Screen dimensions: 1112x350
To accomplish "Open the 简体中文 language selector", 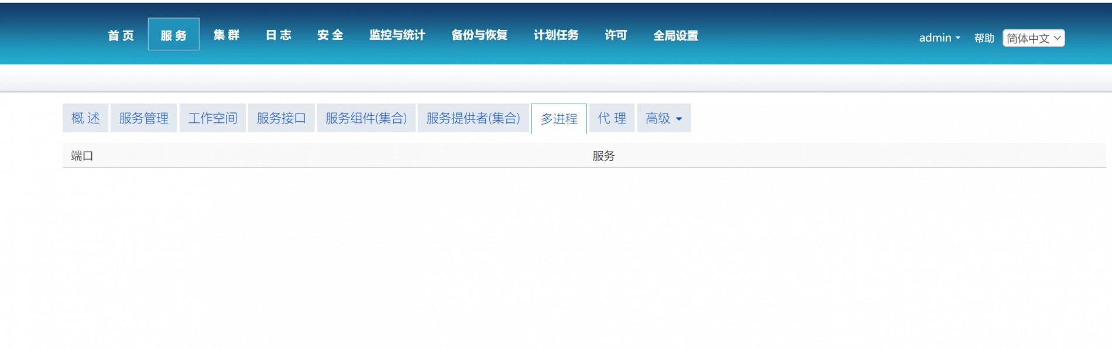I will click(x=1034, y=38).
